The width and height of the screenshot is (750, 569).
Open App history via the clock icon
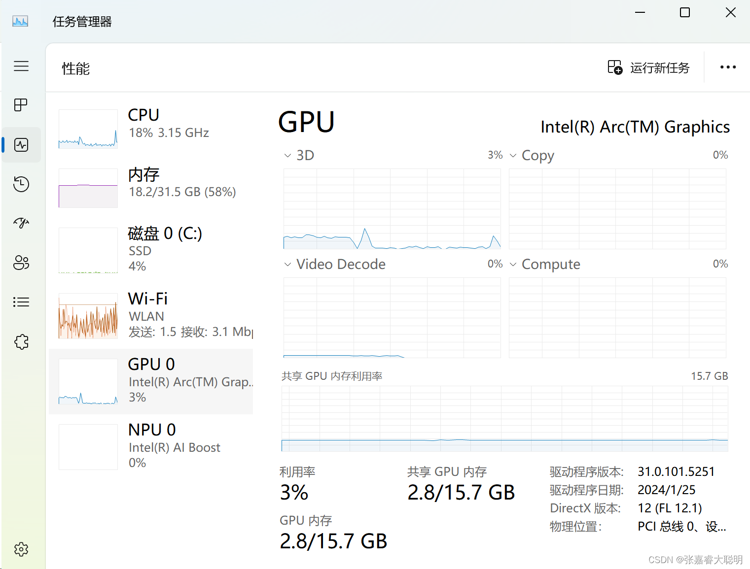tap(20, 184)
